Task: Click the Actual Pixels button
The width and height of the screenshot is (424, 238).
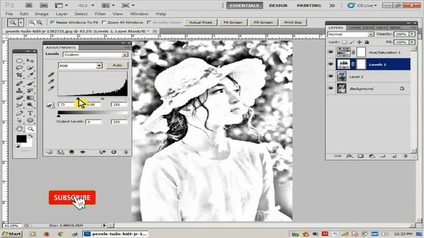Action: 201,22
